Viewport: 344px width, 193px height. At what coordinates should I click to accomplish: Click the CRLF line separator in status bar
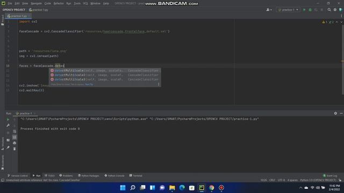(272, 180)
